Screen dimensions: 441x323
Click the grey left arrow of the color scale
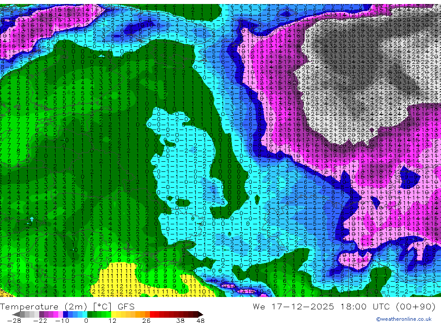[16, 315]
